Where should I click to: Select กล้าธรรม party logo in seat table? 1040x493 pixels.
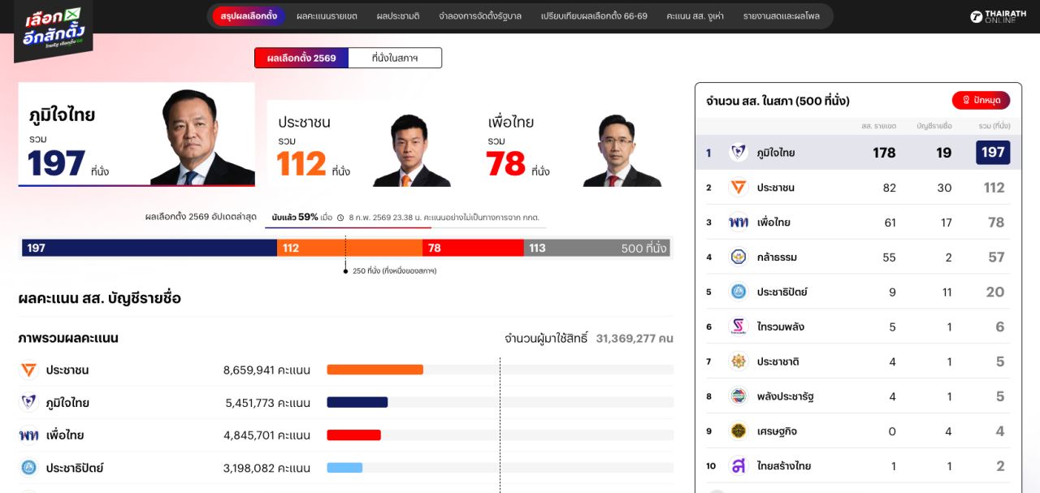click(x=738, y=257)
